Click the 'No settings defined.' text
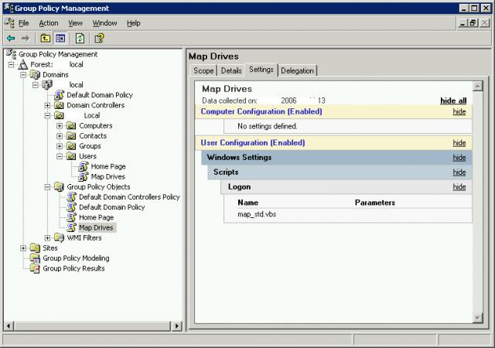 point(268,126)
